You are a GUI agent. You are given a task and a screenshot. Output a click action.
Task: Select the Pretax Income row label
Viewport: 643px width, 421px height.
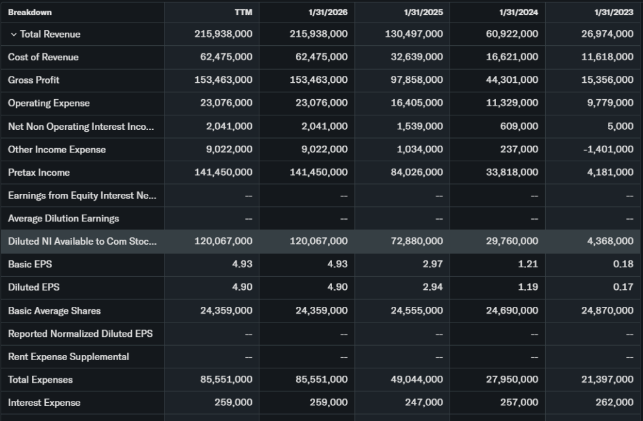[39, 173]
